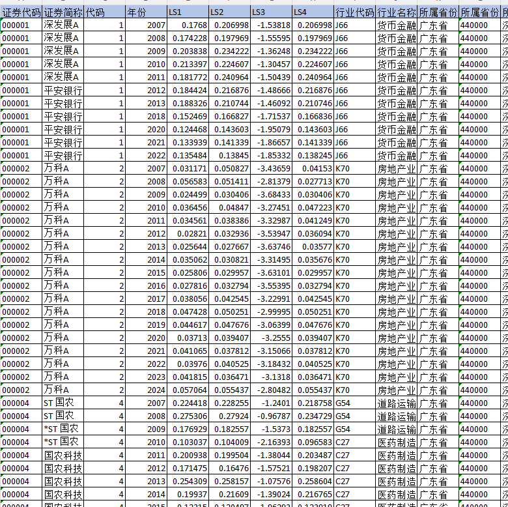The height and width of the screenshot is (507, 508).
Task: Select the *ST国农 name cell for year 2009
Action: (63, 429)
